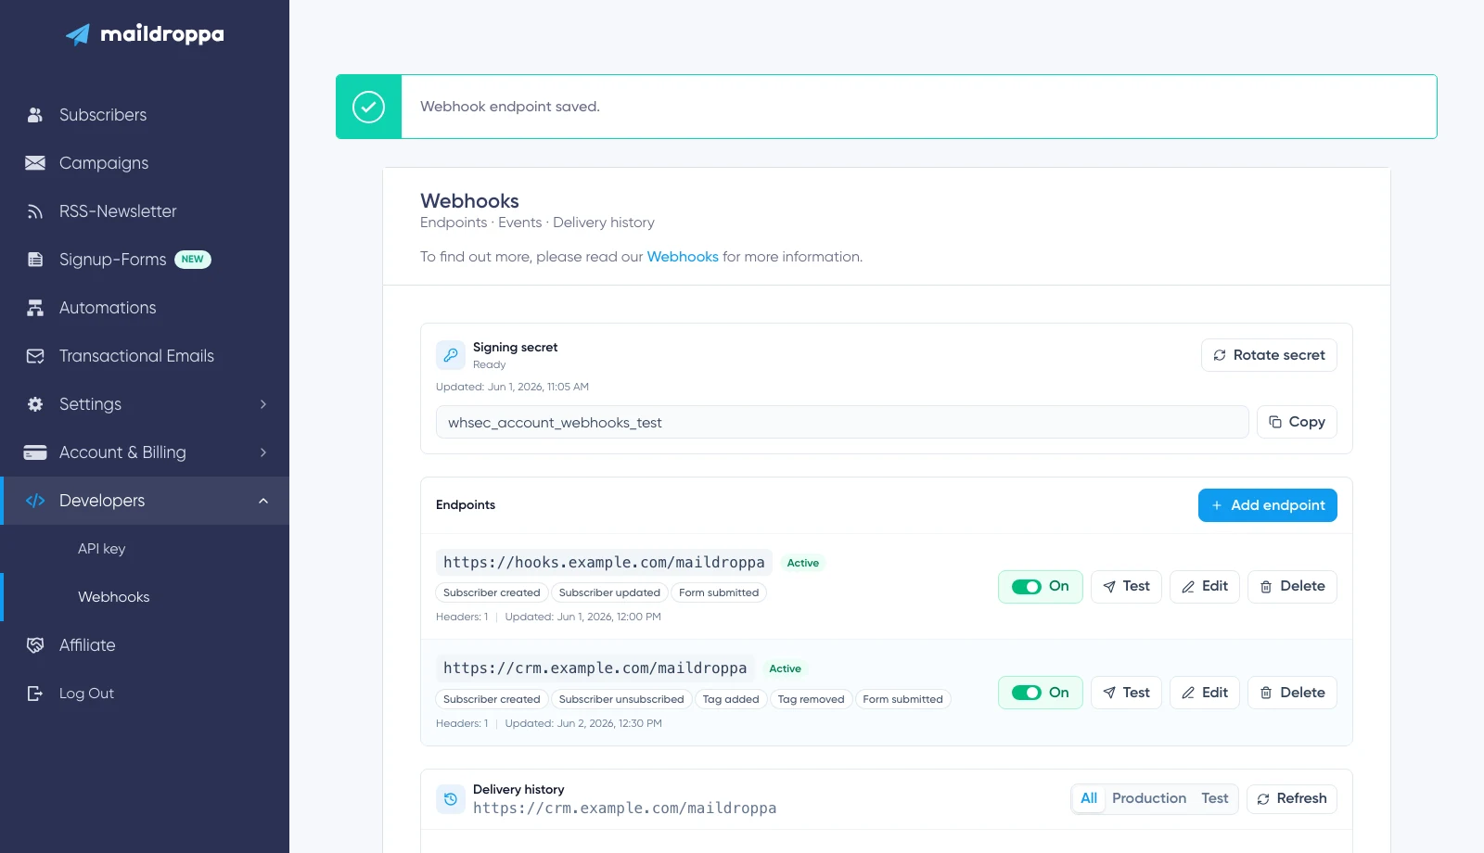Expand the Account & Billing chevron
1484x853 pixels.
coord(263,452)
